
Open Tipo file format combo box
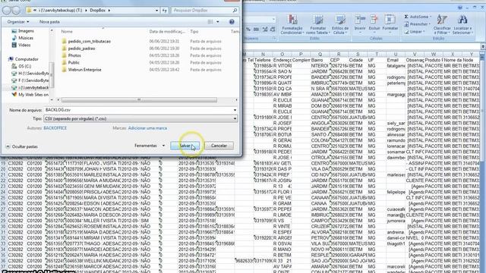(x=140, y=118)
